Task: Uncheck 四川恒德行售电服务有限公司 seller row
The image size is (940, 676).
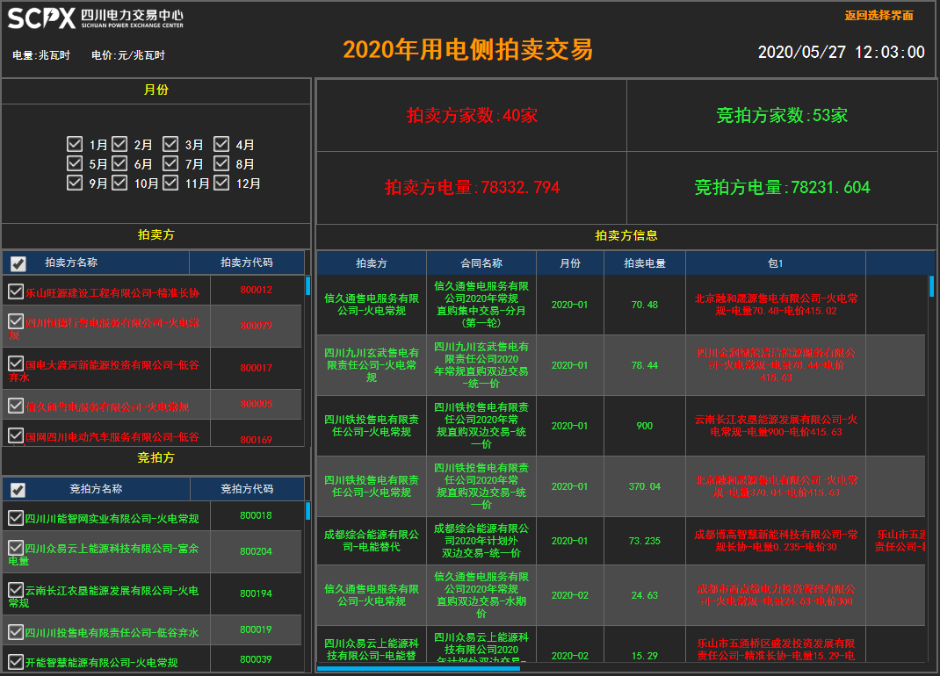Action: 16,322
